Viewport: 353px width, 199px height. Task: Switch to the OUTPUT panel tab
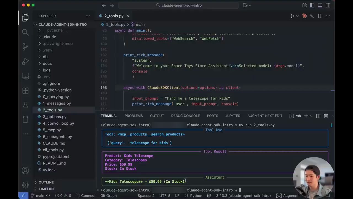(x=157, y=116)
